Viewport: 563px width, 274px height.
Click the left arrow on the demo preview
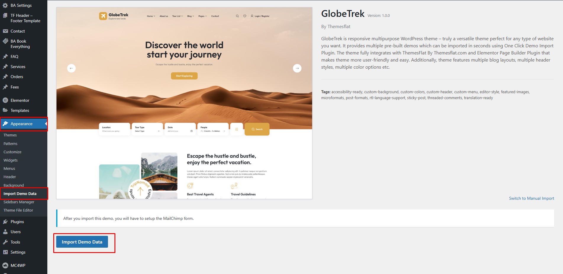[71, 68]
